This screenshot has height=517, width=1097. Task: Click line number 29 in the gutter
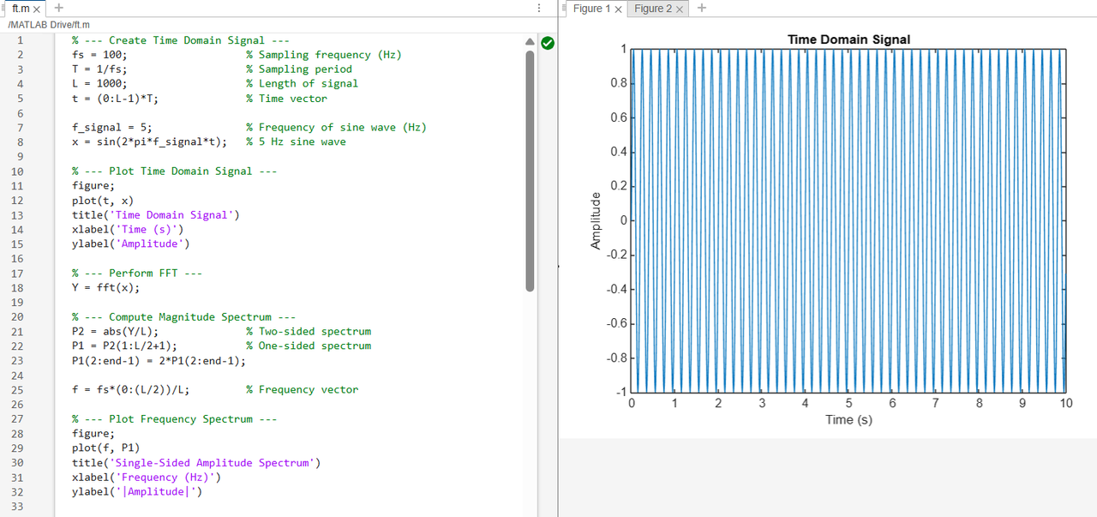(x=17, y=448)
